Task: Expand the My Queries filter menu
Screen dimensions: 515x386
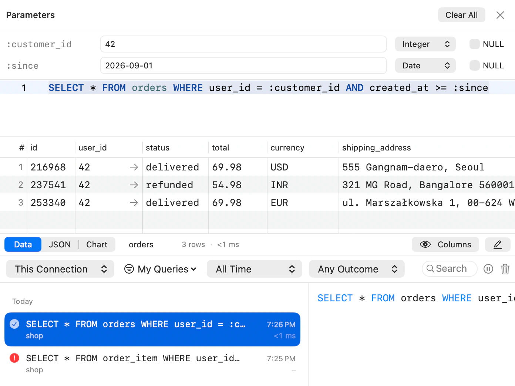Action: [161, 269]
